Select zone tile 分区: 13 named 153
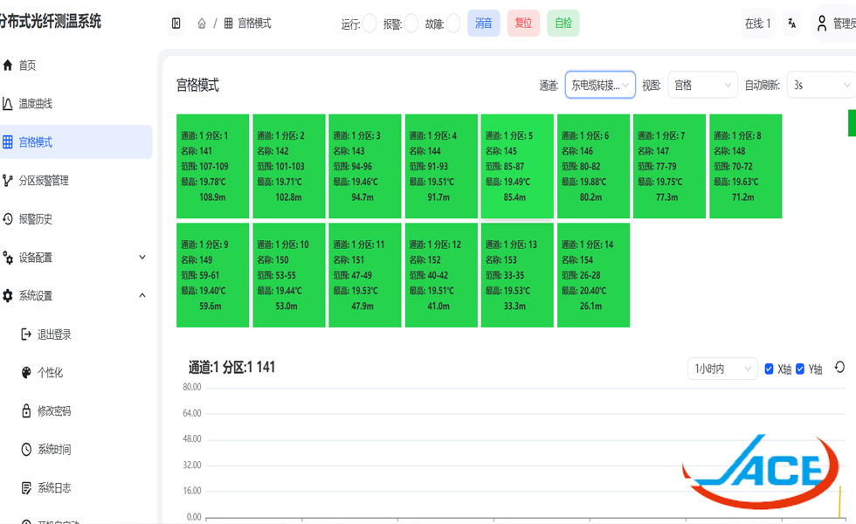This screenshot has height=524, width=856. pos(517,275)
